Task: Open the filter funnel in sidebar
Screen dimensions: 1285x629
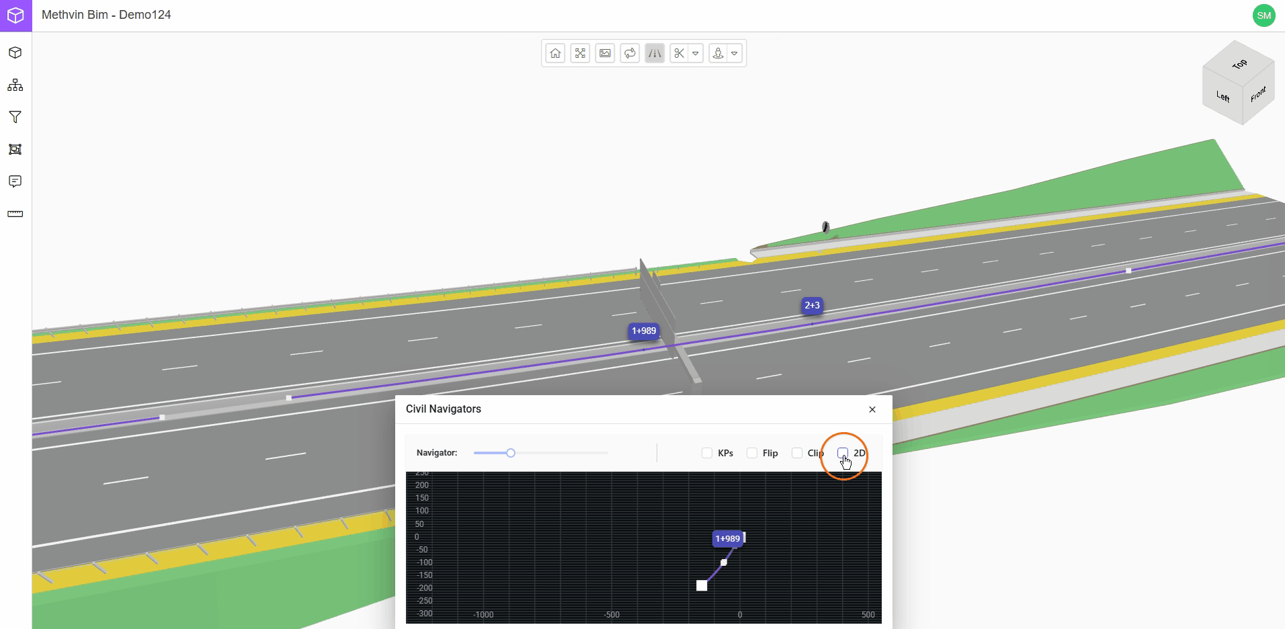Action: [x=15, y=118]
